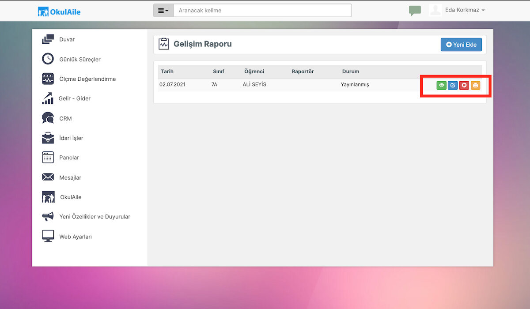This screenshot has width=530, height=309.
Task: Open Yeni Özellikler ve Duyurular link
Action: click(x=95, y=217)
